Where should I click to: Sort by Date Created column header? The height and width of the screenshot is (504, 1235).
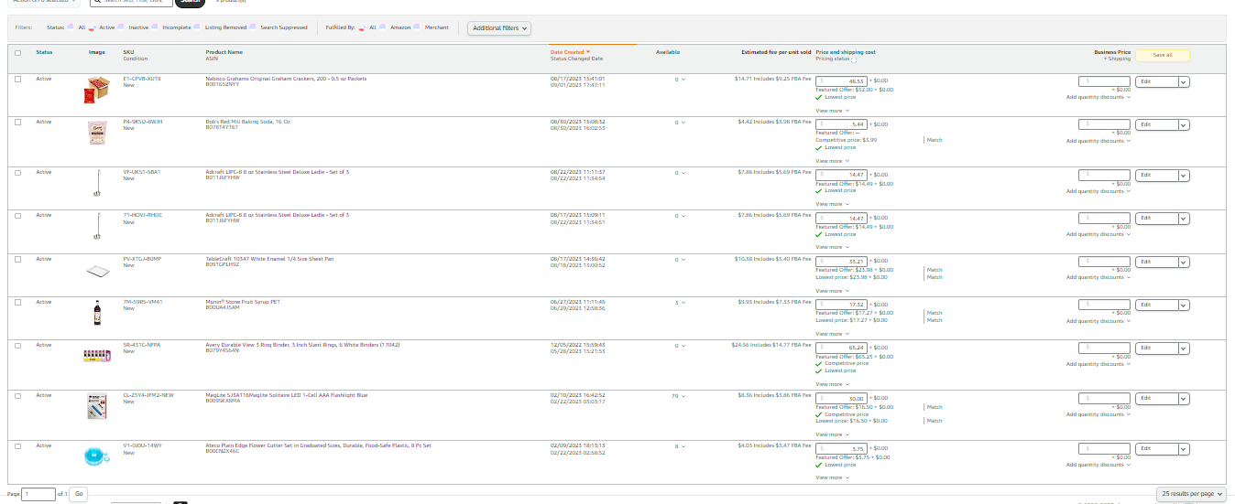[567, 52]
